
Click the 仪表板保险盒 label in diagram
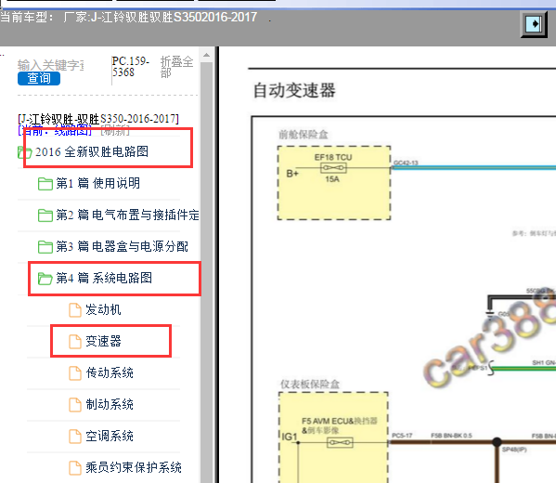tap(310, 384)
